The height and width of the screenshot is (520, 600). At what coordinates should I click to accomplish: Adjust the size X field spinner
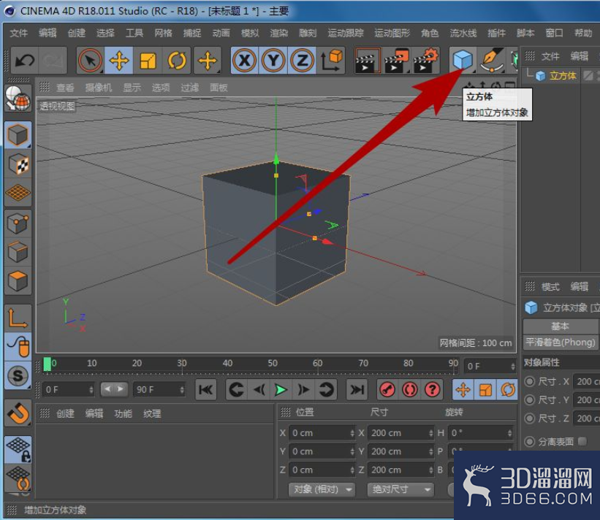tap(431, 433)
